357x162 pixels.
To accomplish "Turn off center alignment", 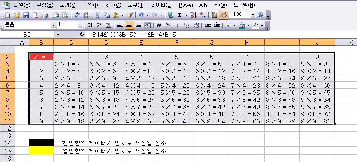I will pos(129,25).
